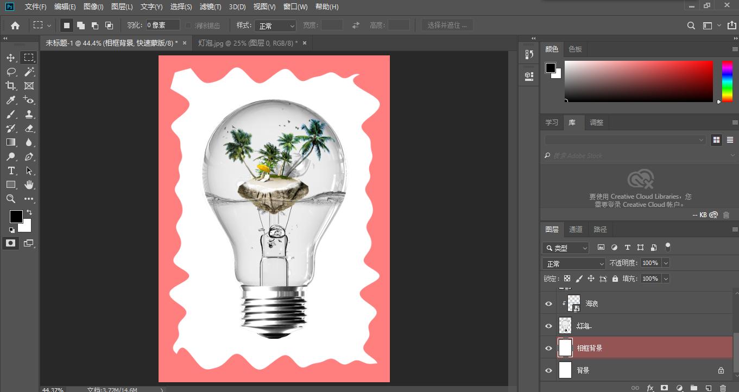Select the Eyedropper tool
Viewport: 739px width, 392px height.
coord(11,100)
